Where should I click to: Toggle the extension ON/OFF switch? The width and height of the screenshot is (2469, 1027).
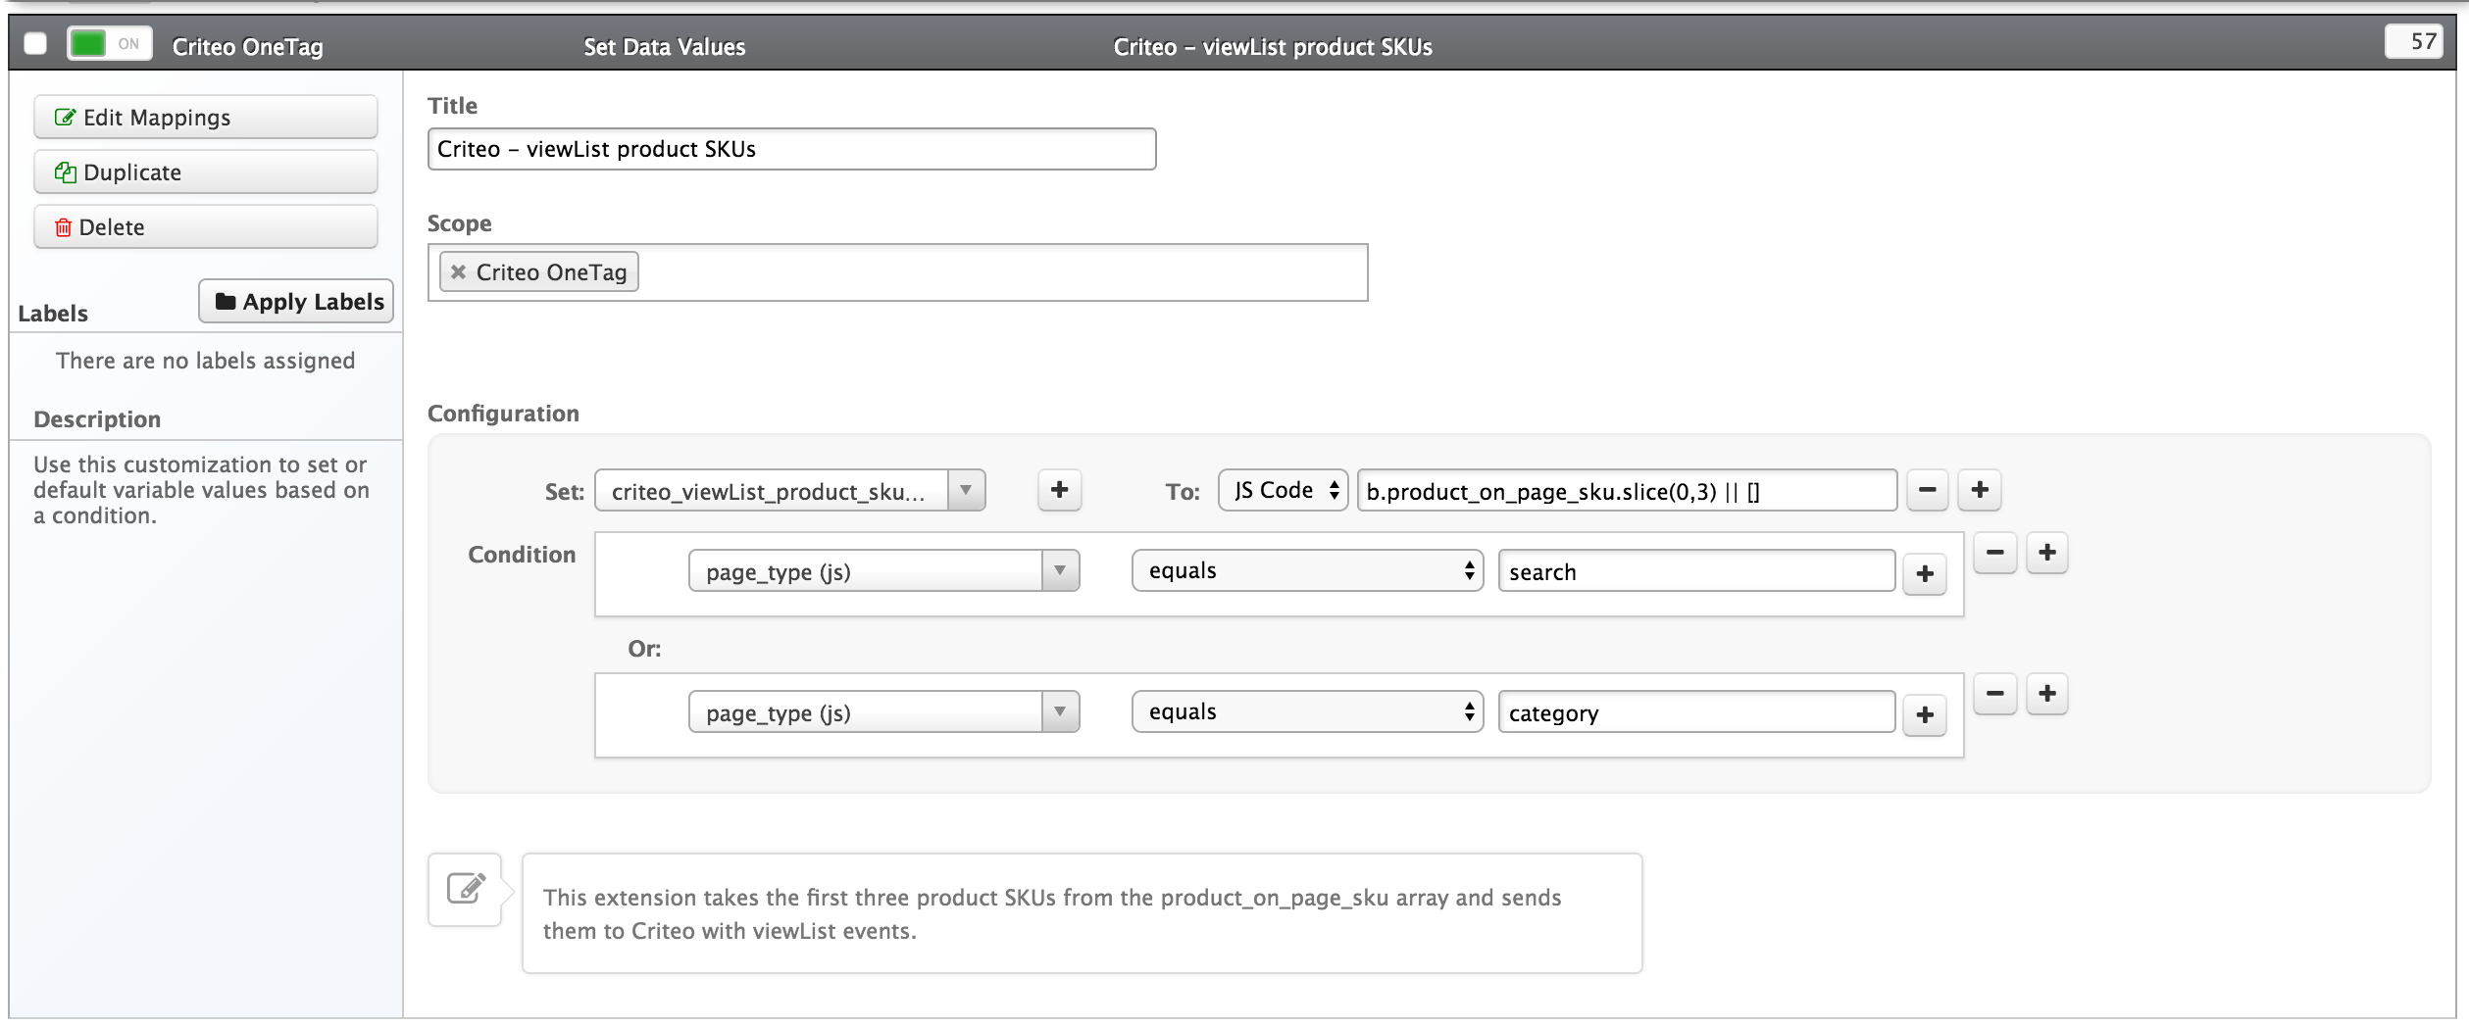click(109, 44)
